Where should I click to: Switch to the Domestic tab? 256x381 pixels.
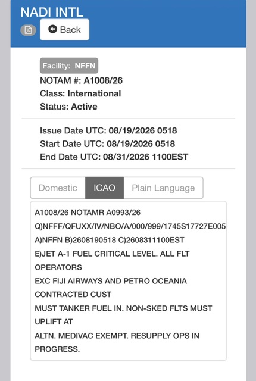(x=58, y=188)
